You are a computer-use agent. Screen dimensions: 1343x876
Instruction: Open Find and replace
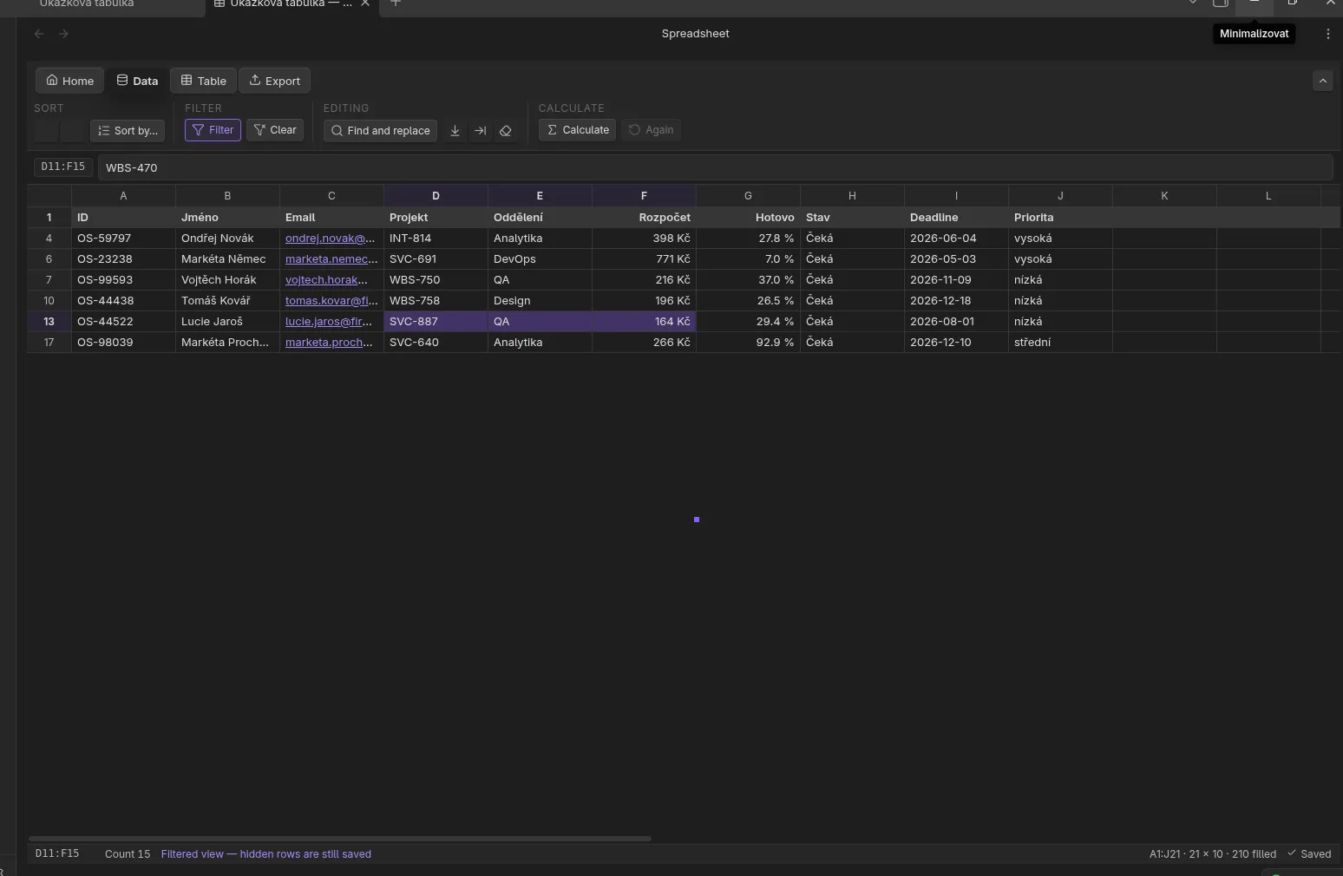click(380, 130)
